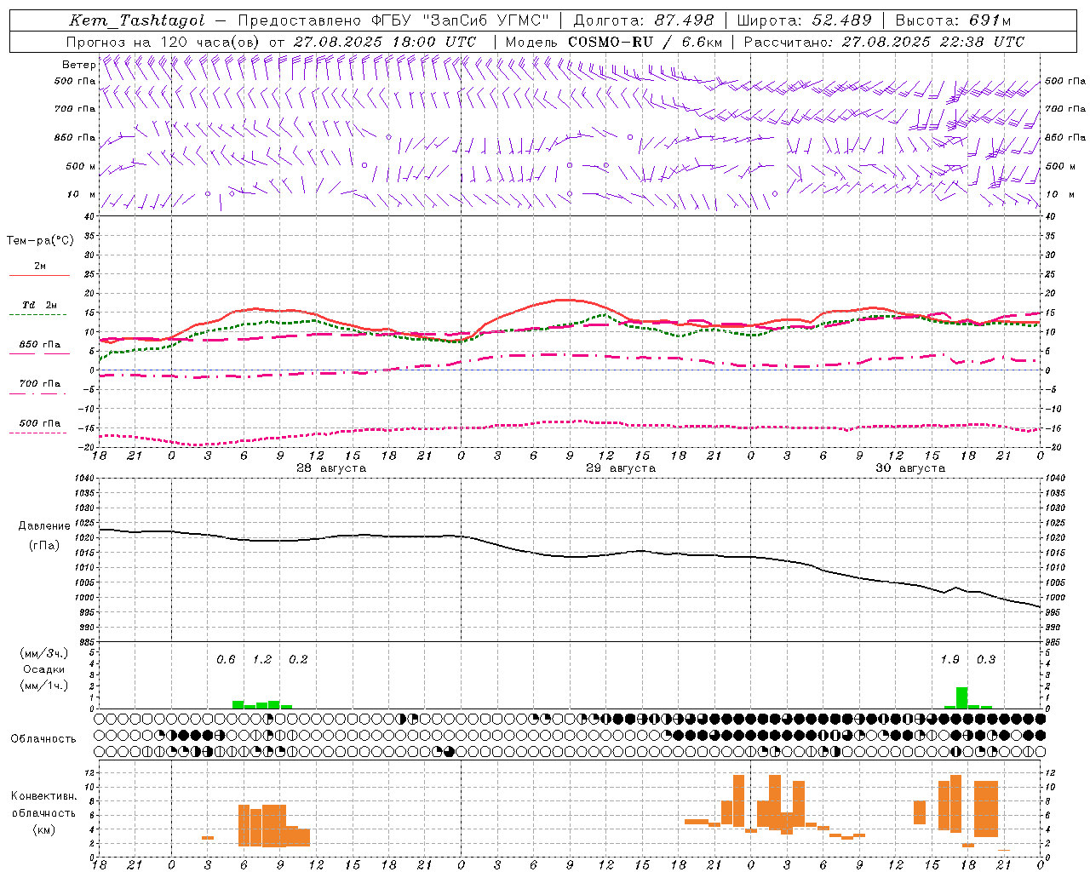1090x872 pixels.
Task: Click the 'Давление' pressure panel label
Action: 44,526
